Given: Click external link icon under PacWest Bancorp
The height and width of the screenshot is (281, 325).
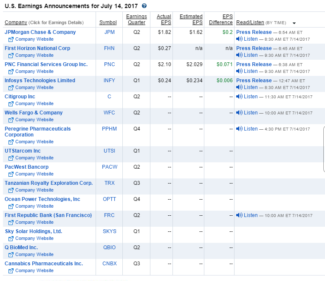Looking at the screenshot, I should pyautogui.click(x=11, y=174).
